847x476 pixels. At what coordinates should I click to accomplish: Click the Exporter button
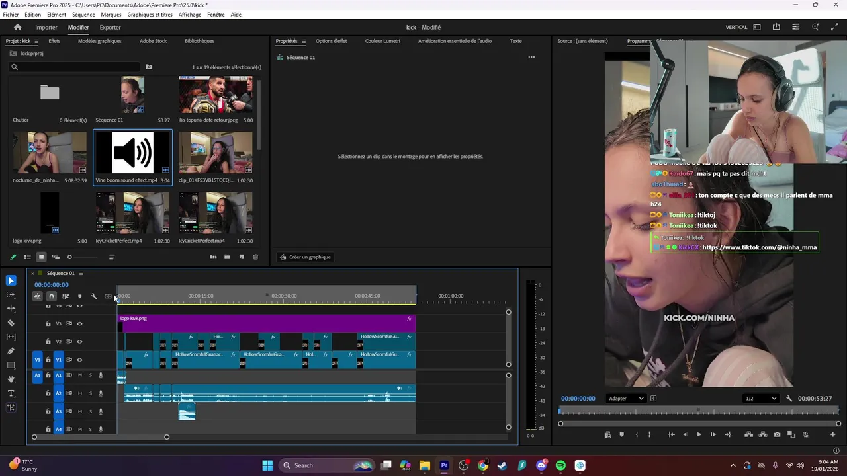[110, 27]
